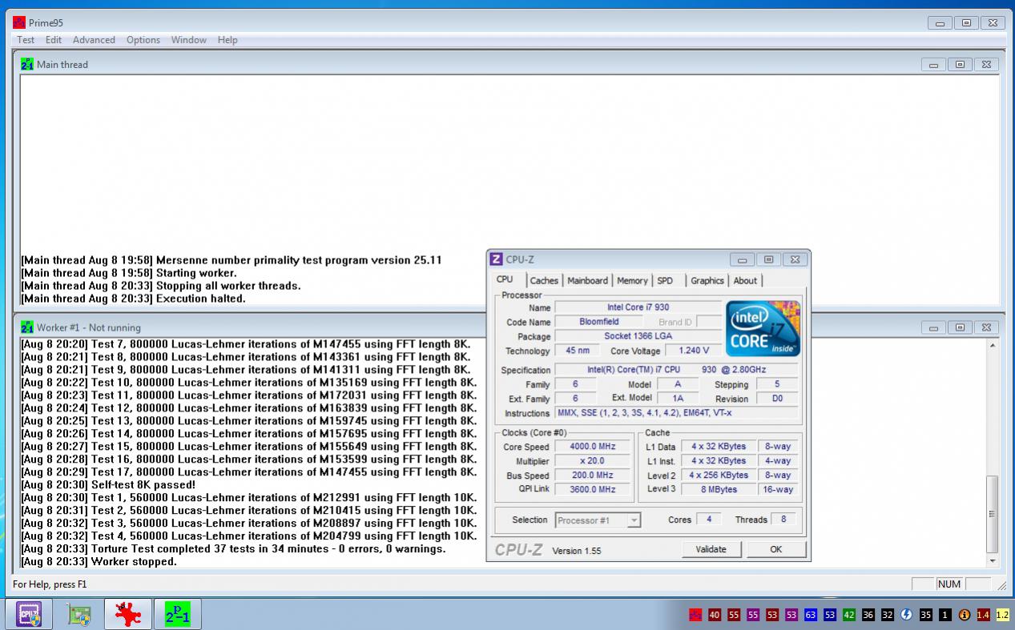This screenshot has width=1015, height=630.
Task: Close the CPU-Z window
Action: pyautogui.click(x=794, y=259)
